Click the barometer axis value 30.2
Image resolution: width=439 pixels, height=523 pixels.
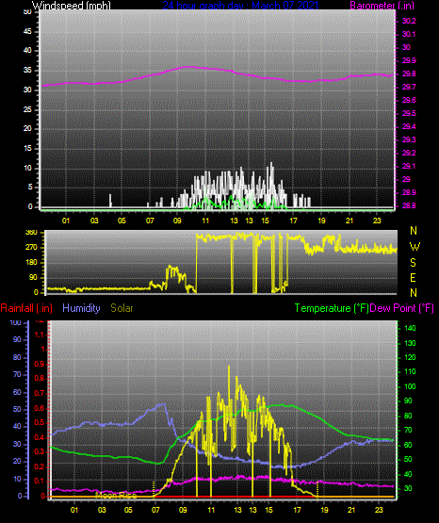pos(409,21)
